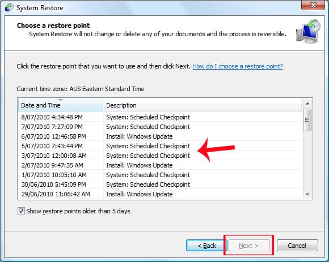The width and height of the screenshot is (329, 262).
Task: Select restore point 7/07/2010 7:27:09 PM
Action: point(160,127)
